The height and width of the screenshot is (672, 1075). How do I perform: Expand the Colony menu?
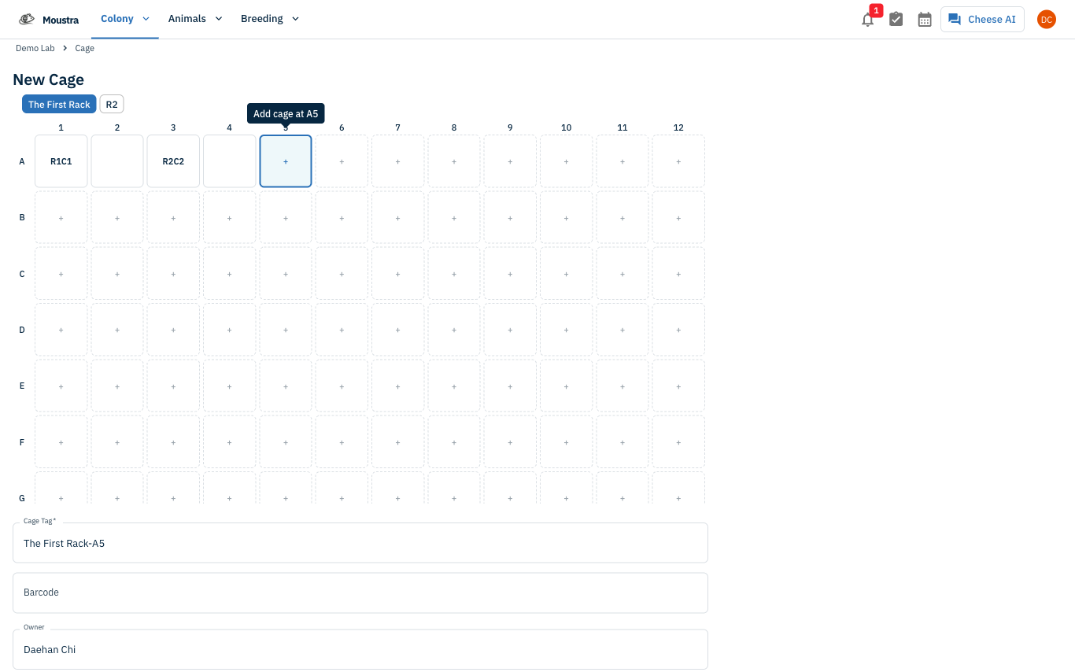coord(125,19)
